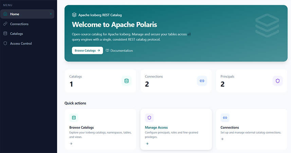Click the 'Explore your Iceberg catalogs' description

pos(101,135)
